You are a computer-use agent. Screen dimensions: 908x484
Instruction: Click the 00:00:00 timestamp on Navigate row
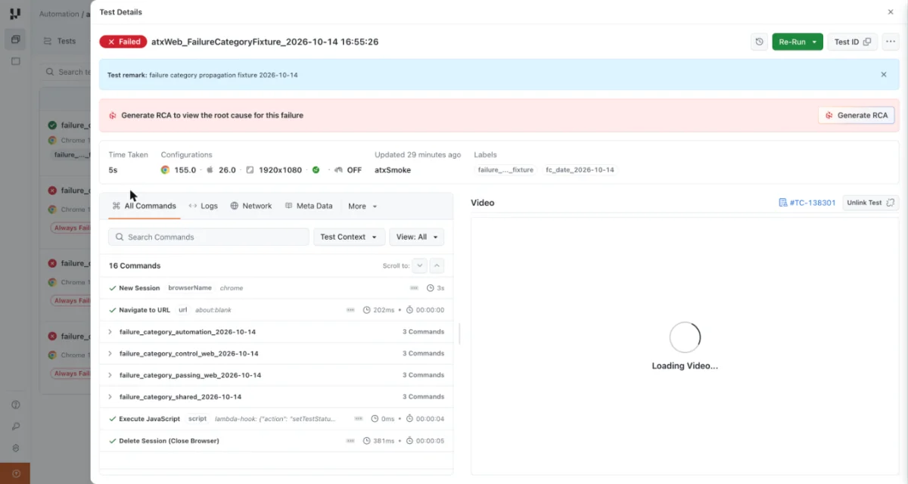425,310
